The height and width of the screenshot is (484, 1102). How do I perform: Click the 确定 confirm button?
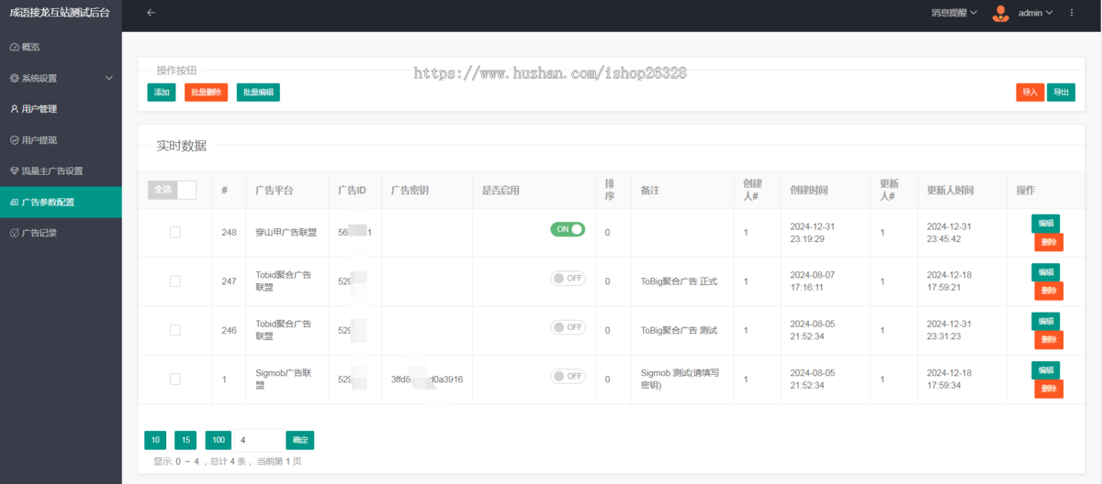click(x=299, y=440)
